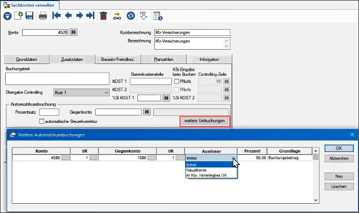This screenshot has width=359, height=213.
Task: Click the list download arrow icon
Action: (x=144, y=16)
